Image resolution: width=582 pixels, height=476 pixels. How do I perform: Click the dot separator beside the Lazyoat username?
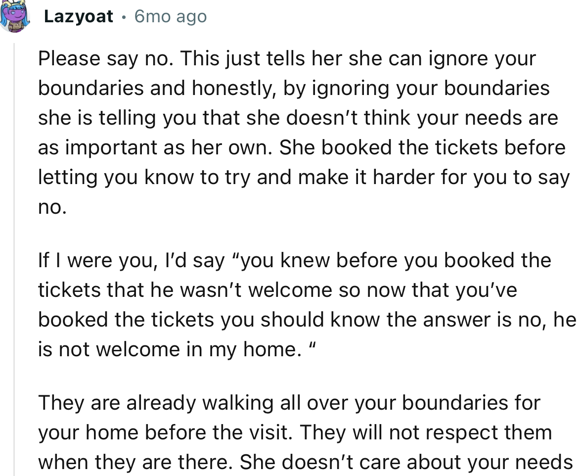coord(124,17)
